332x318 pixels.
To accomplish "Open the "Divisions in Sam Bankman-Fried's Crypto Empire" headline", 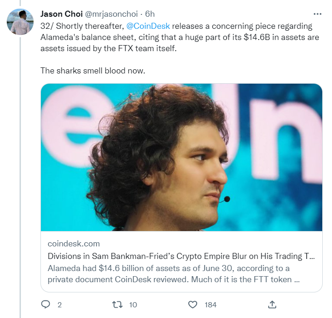I will (181, 256).
